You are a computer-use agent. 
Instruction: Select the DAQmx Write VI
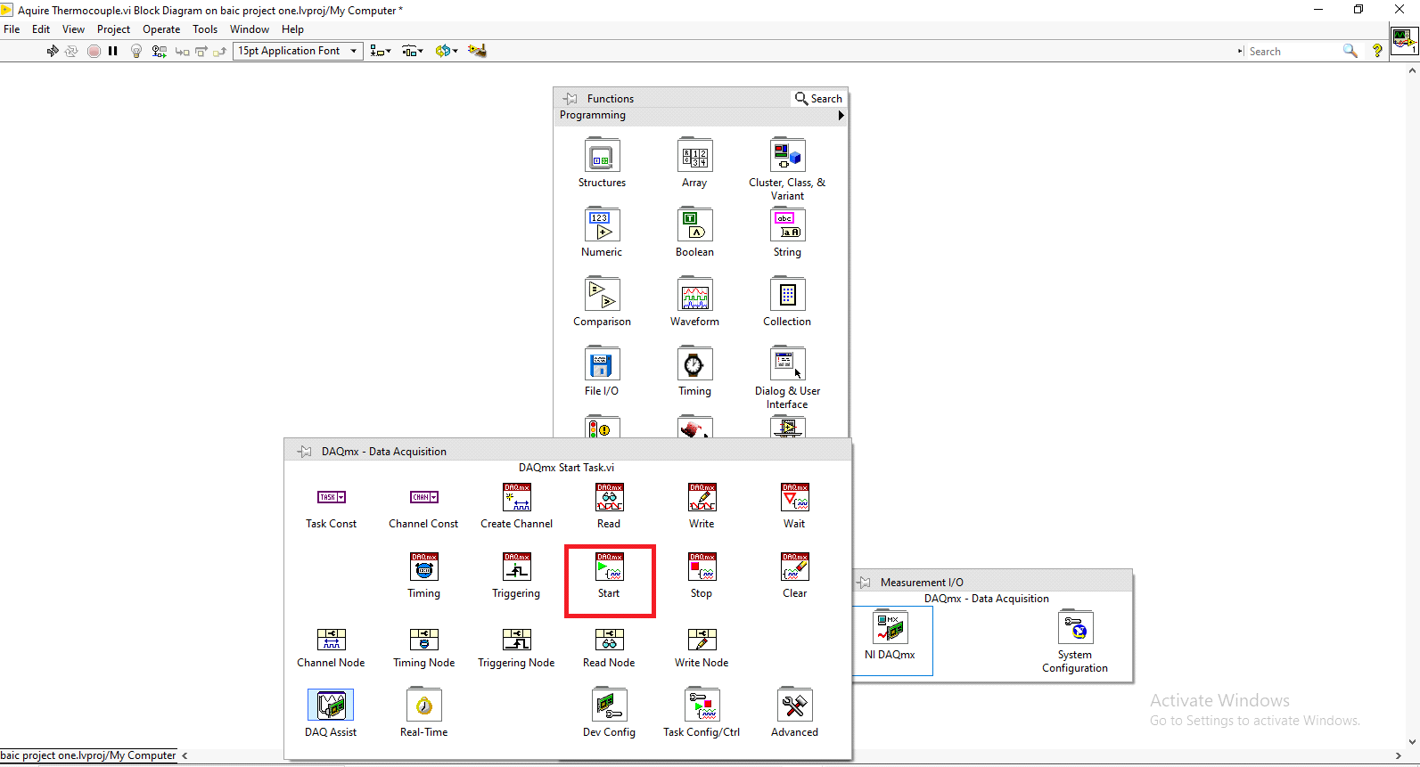tap(702, 497)
